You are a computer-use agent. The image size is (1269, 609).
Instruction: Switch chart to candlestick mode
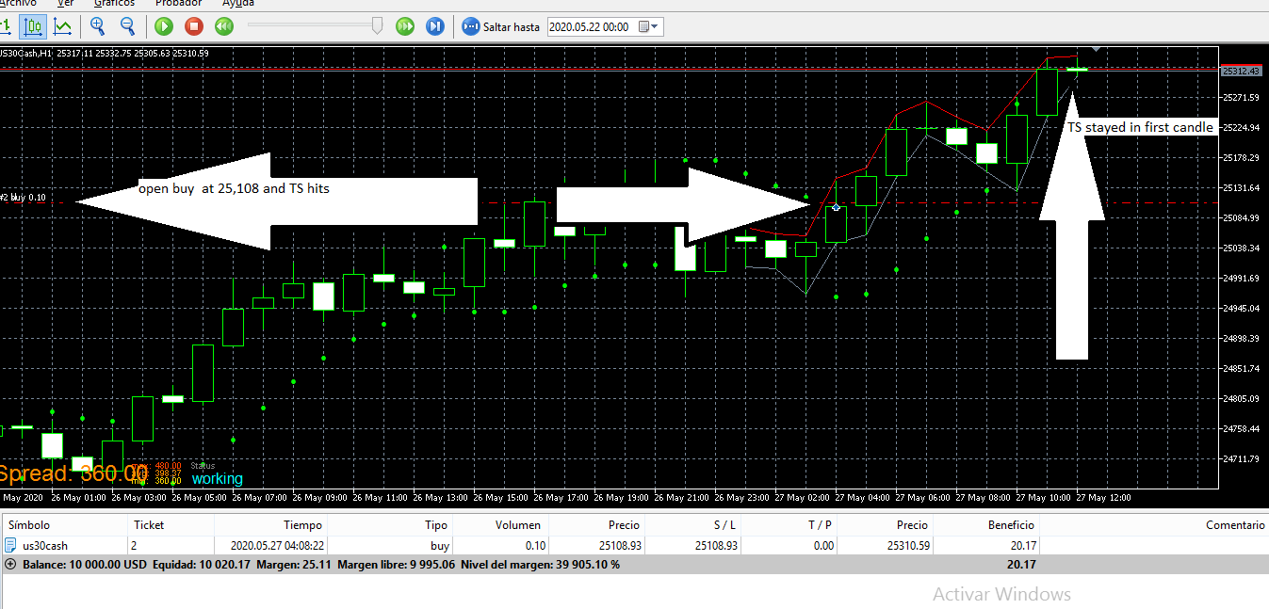pos(34,26)
